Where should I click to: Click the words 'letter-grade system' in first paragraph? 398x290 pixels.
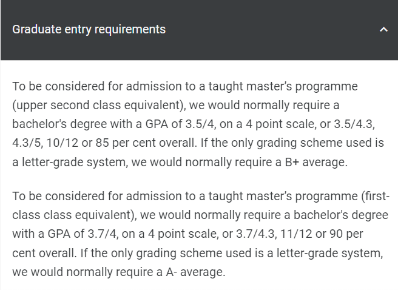click(x=74, y=162)
